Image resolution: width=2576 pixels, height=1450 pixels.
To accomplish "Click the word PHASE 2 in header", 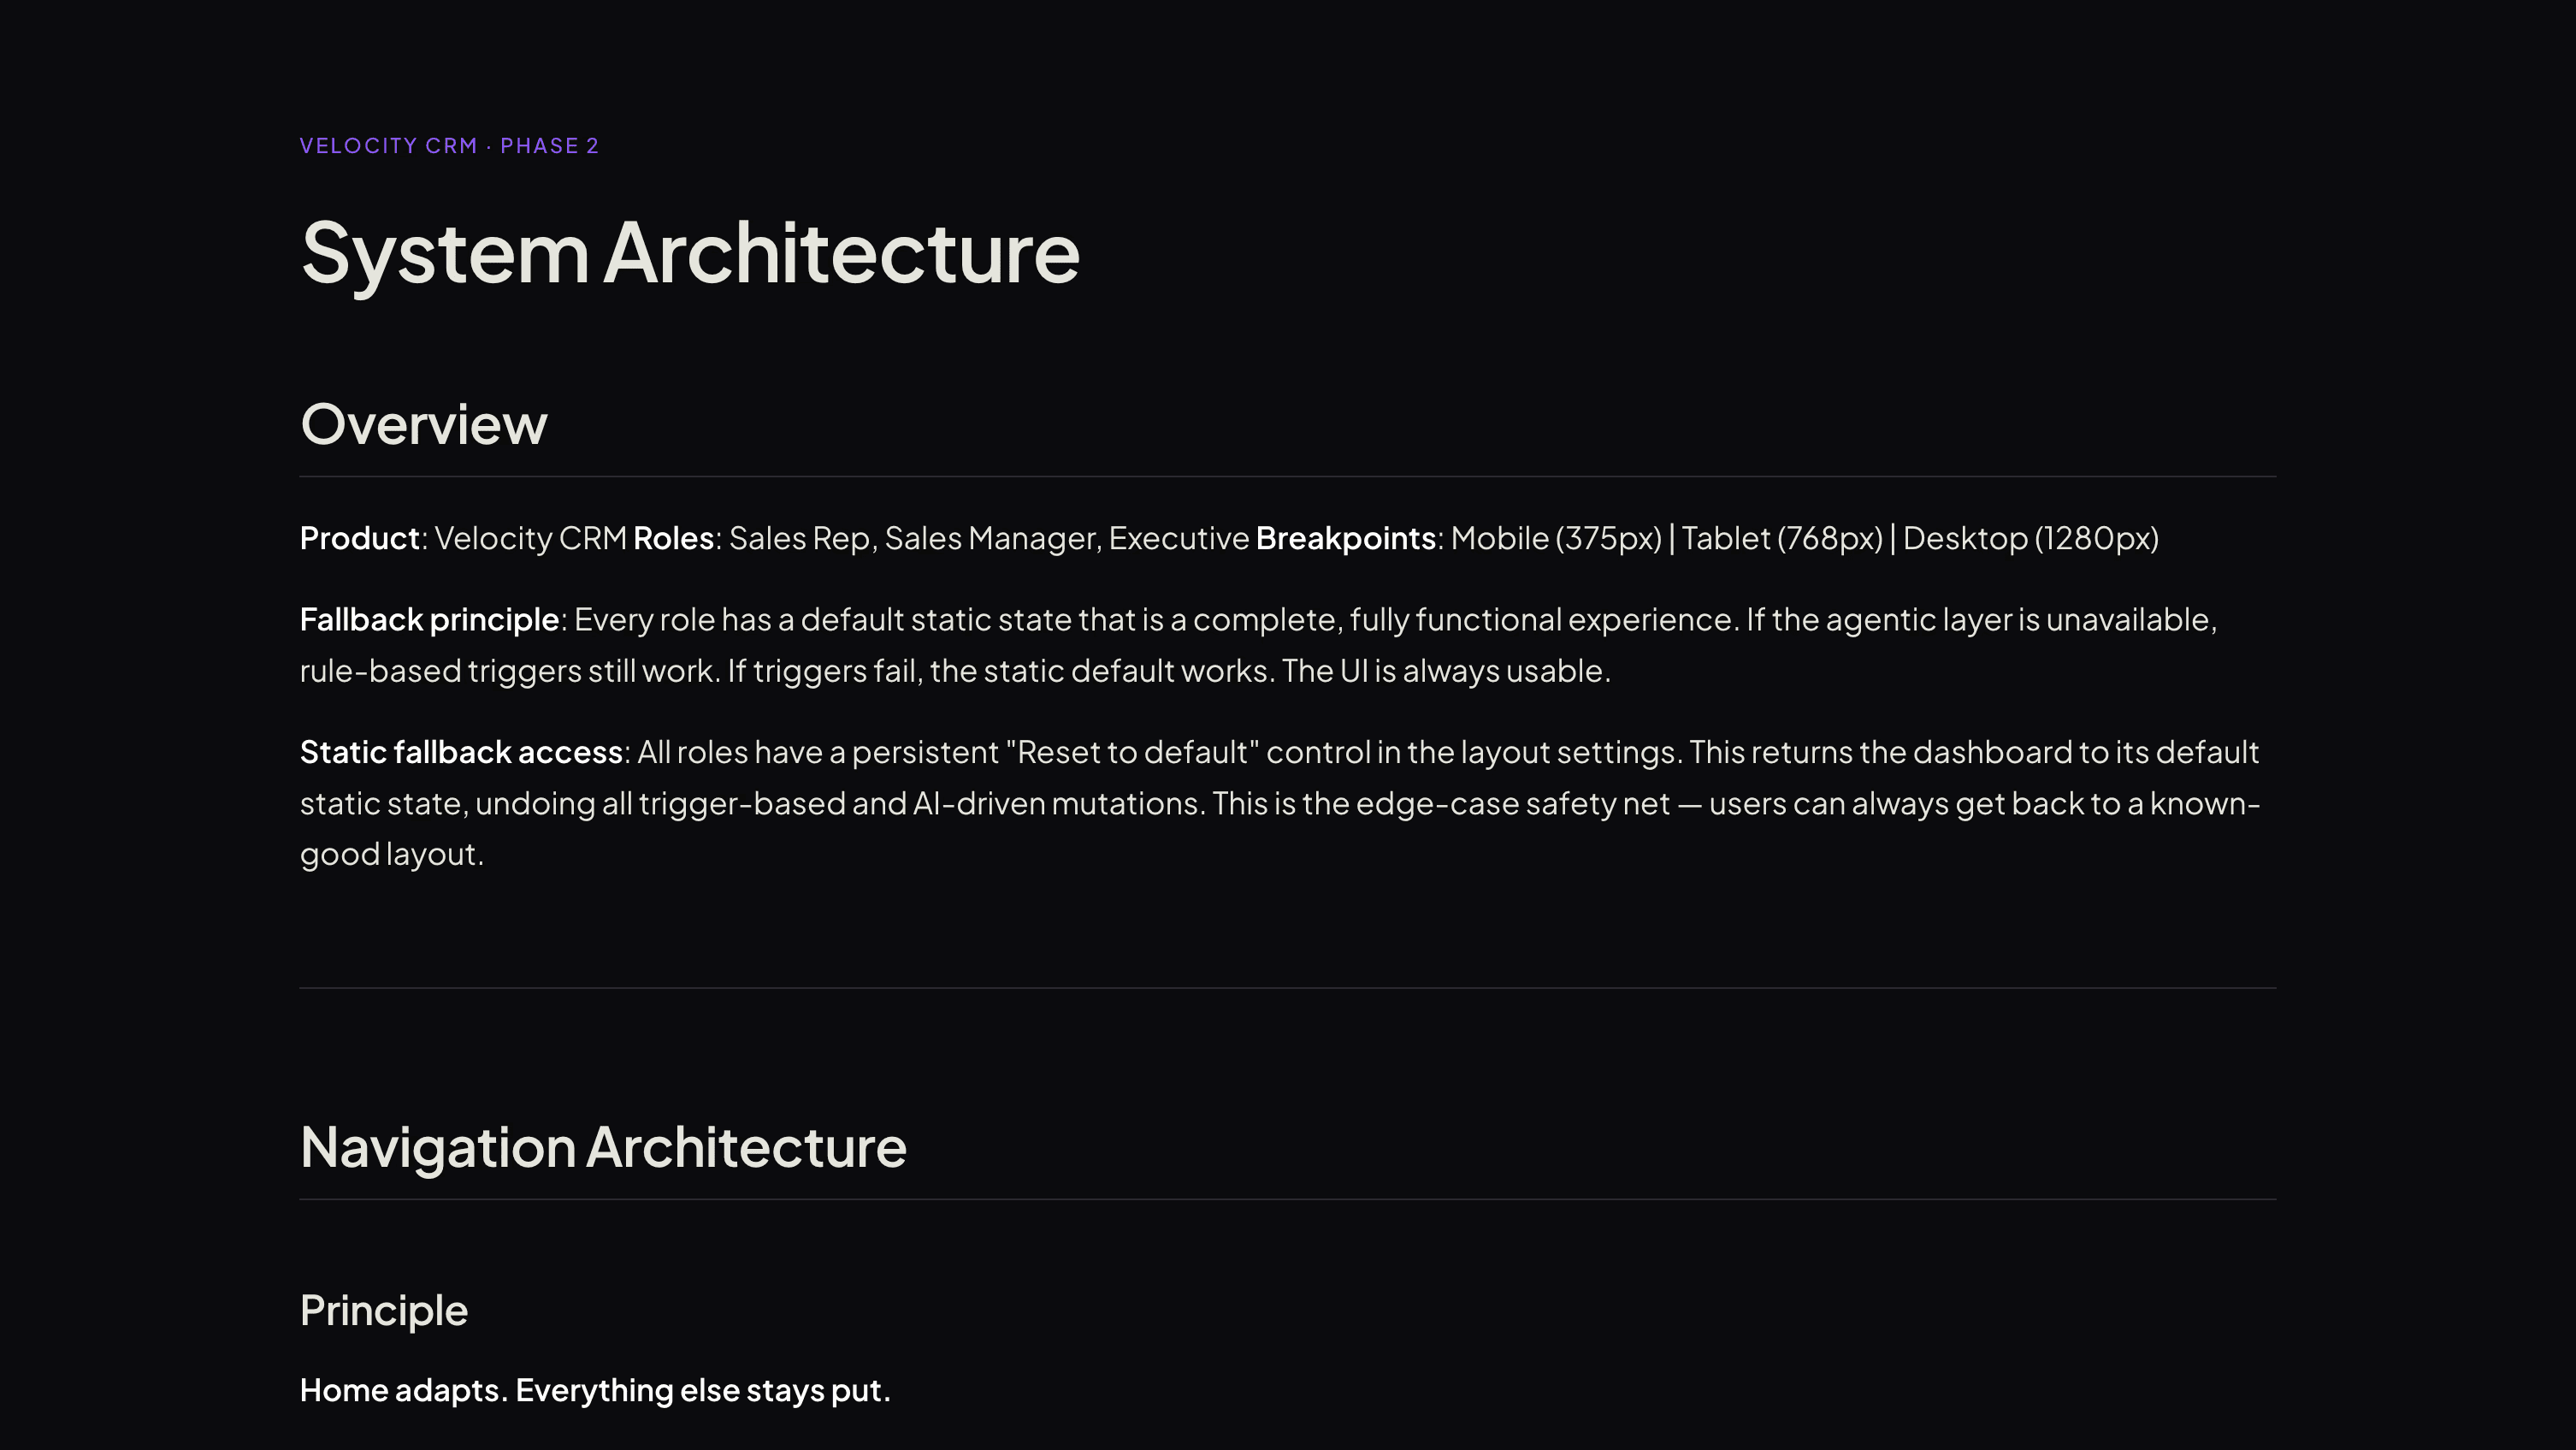I will tap(549, 146).
